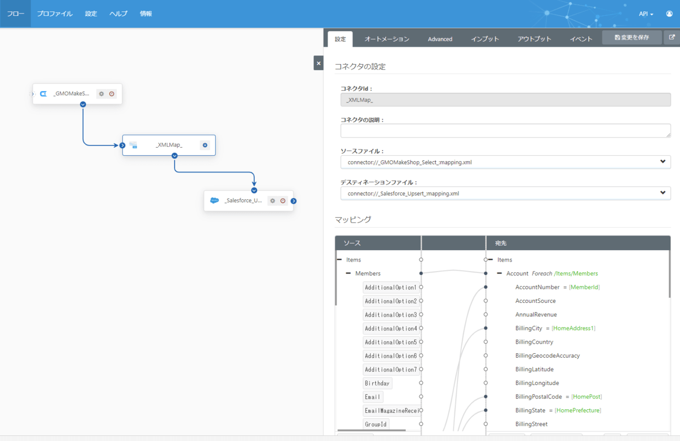
Task: Open the API dropdown menu
Action: click(646, 14)
